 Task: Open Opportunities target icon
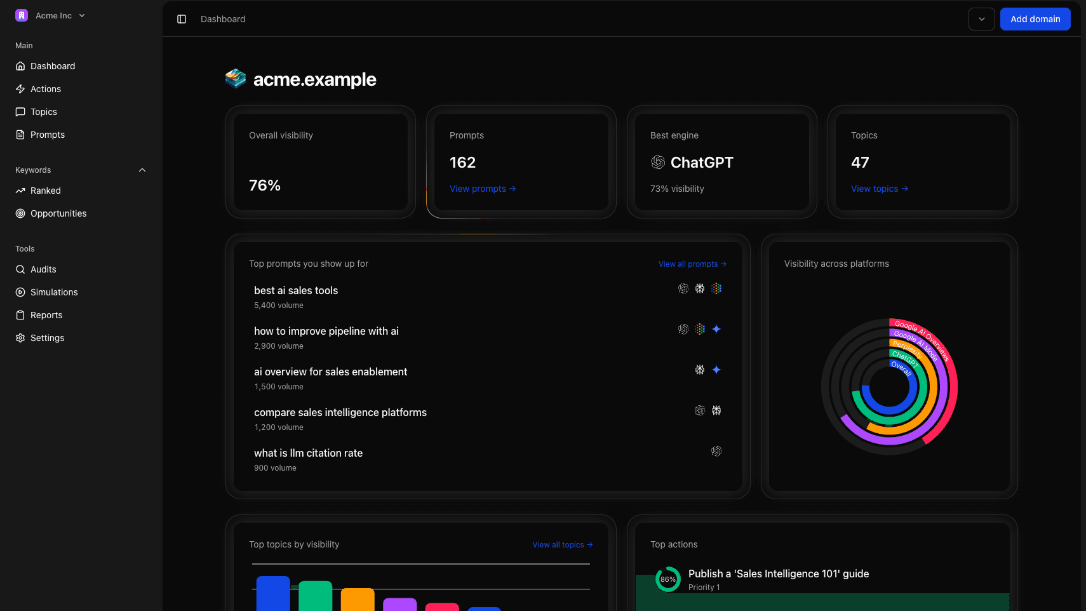(20, 213)
